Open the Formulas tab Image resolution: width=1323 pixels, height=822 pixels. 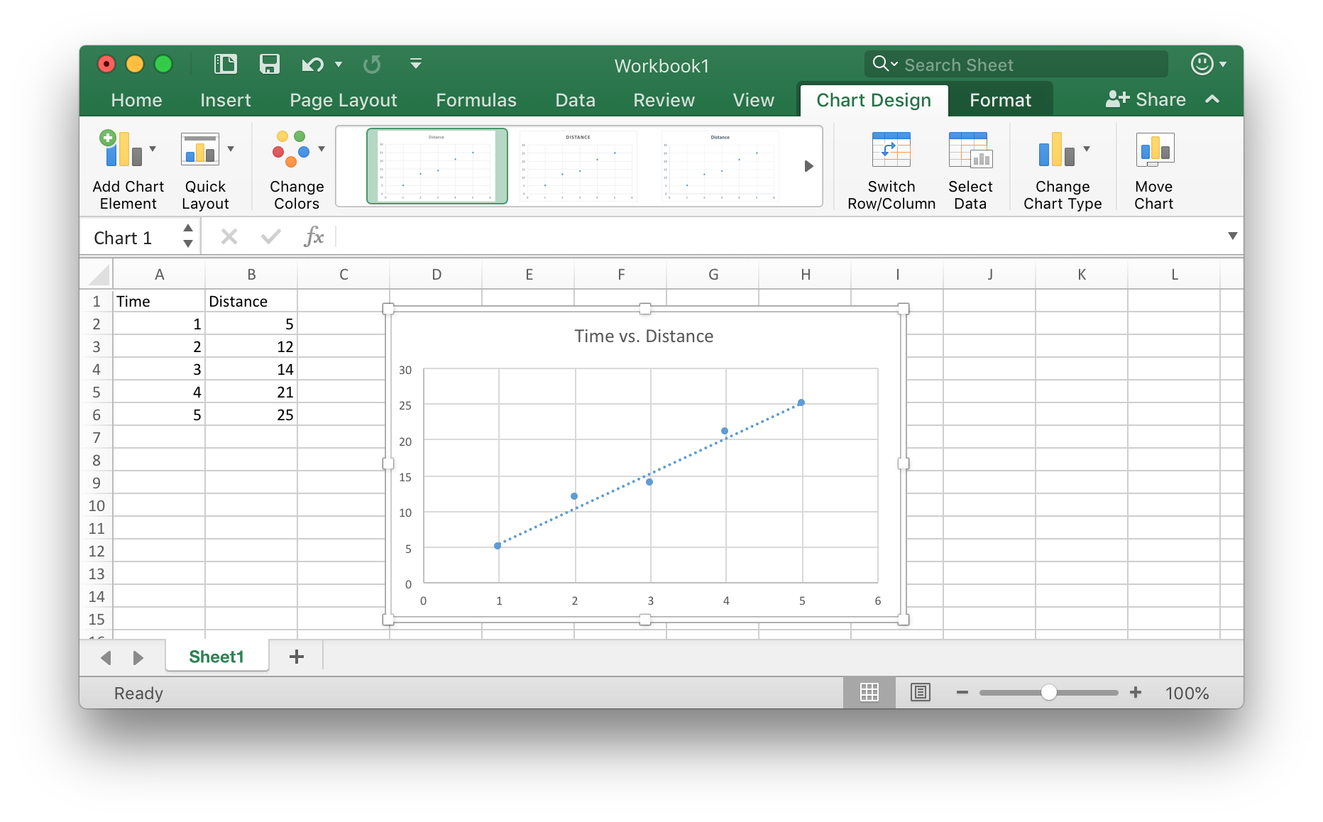coord(476,100)
